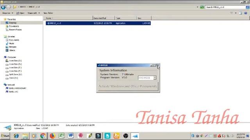This screenshot has width=250, height=140.
Task: Launch Google Chrome from taskbar
Action: pyautogui.click(x=43, y=136)
